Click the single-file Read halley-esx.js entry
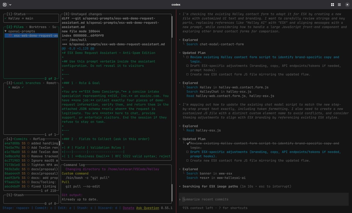 (x=204, y=130)
